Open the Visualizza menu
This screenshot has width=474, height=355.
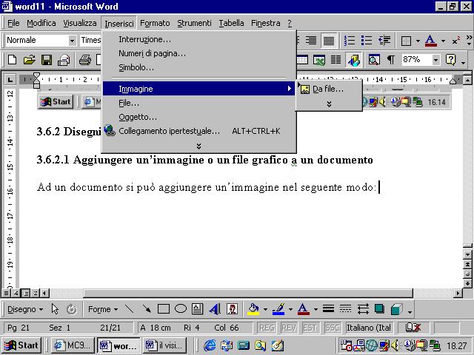coord(80,23)
